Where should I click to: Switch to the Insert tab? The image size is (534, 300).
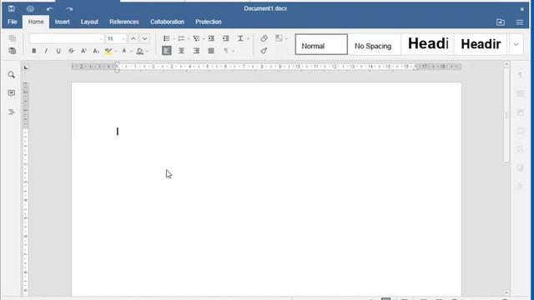click(x=63, y=22)
